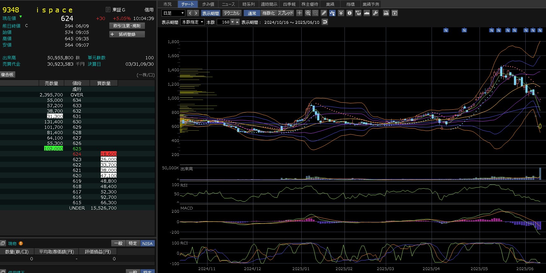Open the 本数指定 period type dropdown

coord(192,22)
